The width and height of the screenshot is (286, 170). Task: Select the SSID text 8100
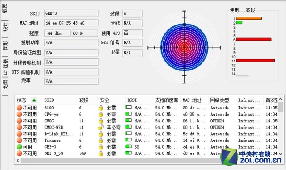click(49, 108)
